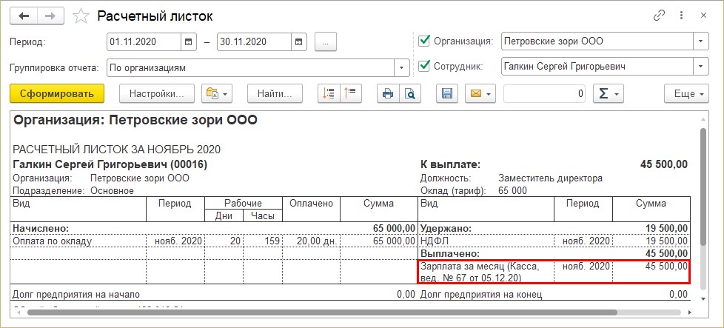Click Сформировать to generate the report
The height and width of the screenshot is (328, 724).
point(57,93)
